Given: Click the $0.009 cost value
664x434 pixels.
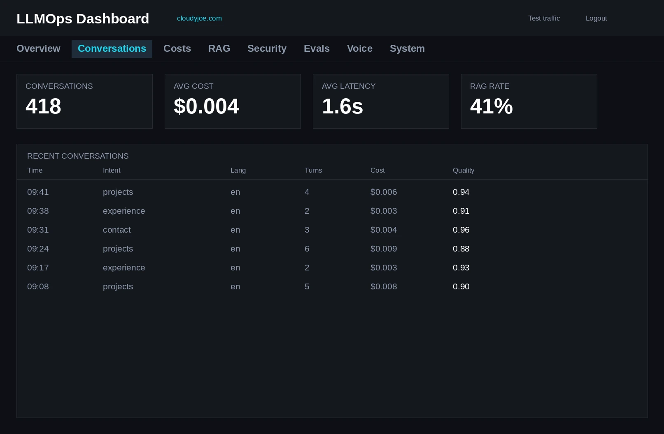Looking at the screenshot, I should tap(384, 249).
